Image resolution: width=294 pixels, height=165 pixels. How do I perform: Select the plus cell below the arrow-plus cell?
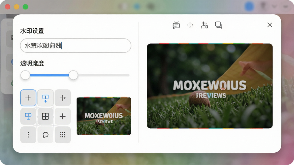[63, 116]
